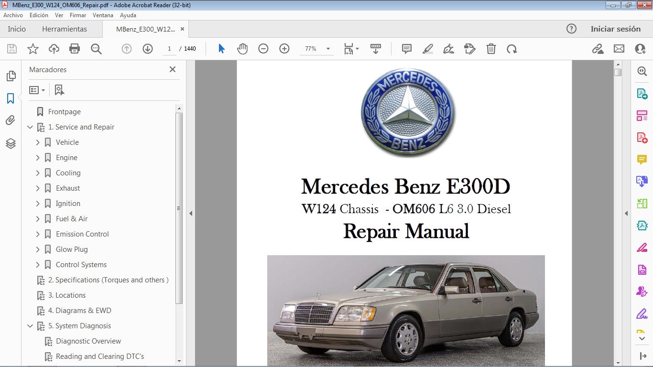
Task: Select the Highlight text tool
Action: pyautogui.click(x=428, y=49)
